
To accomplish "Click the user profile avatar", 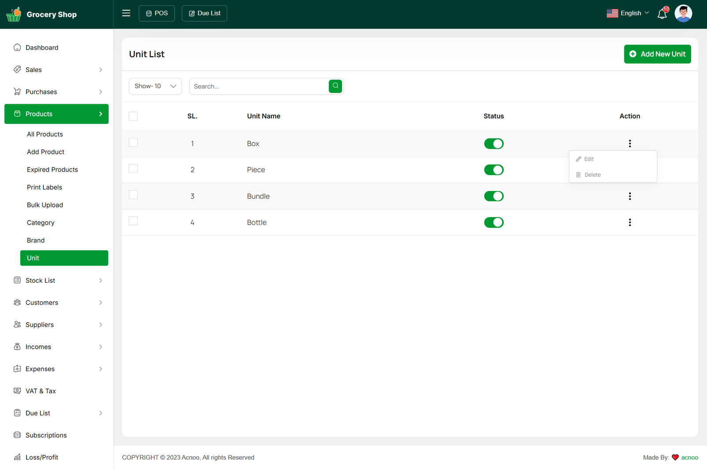I will [x=683, y=14].
